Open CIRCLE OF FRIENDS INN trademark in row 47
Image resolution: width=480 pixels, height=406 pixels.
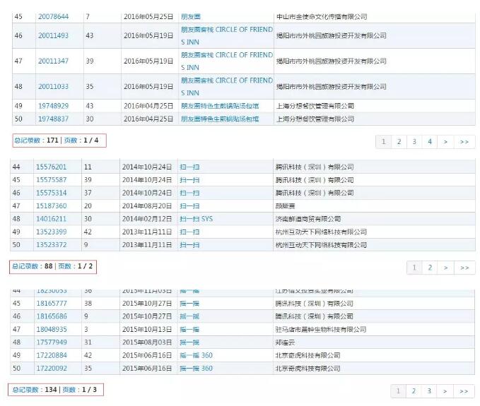226,61
